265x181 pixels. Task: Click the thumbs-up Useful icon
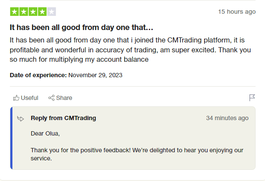tap(16, 98)
